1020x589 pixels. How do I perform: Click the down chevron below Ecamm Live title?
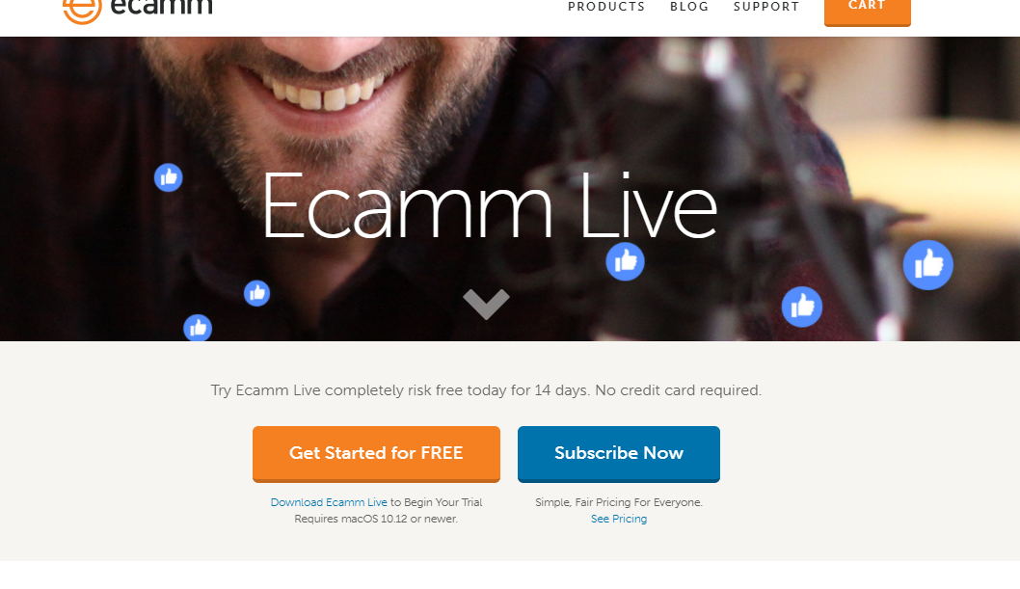click(x=486, y=304)
